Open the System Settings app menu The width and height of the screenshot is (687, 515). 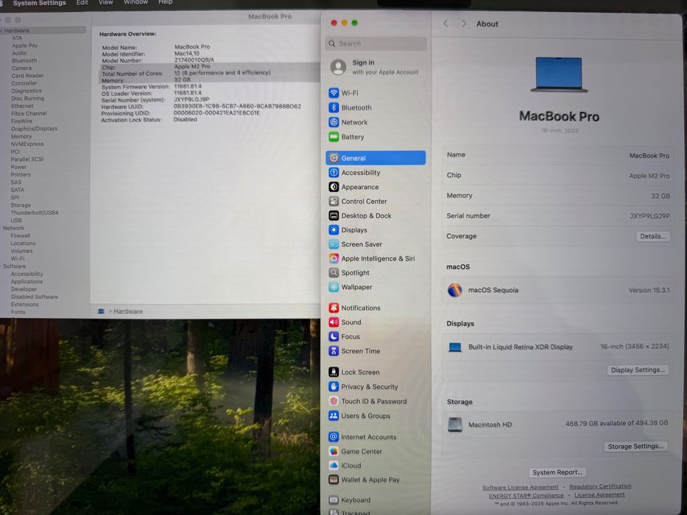click(x=40, y=3)
